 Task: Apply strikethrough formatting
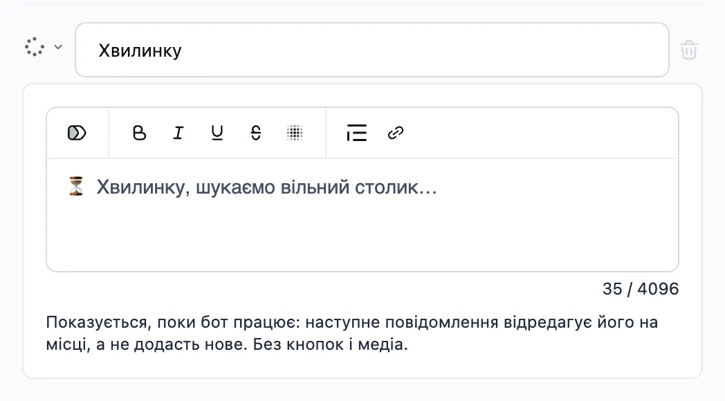[256, 133]
